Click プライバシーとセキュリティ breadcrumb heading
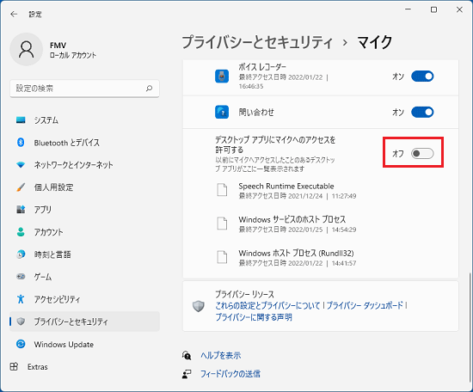 (257, 42)
